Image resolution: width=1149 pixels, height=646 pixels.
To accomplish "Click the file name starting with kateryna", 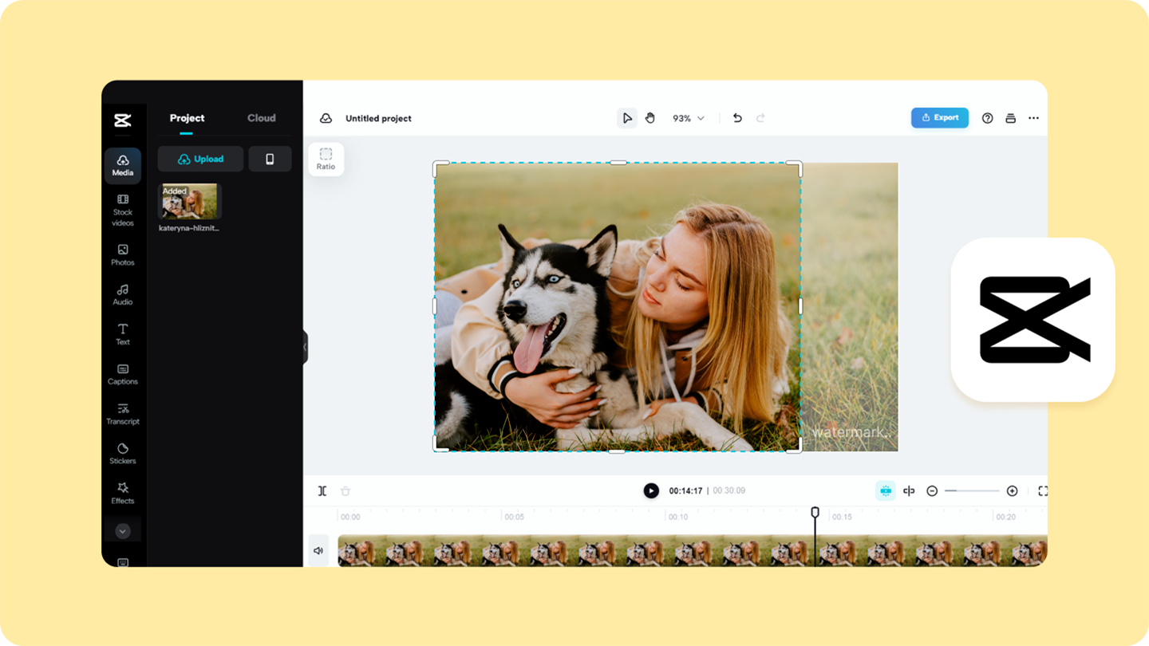I will tap(189, 228).
